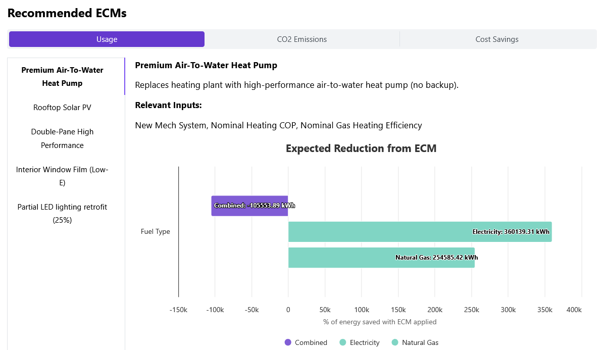Open Double-Pane High Performance option

point(62,138)
